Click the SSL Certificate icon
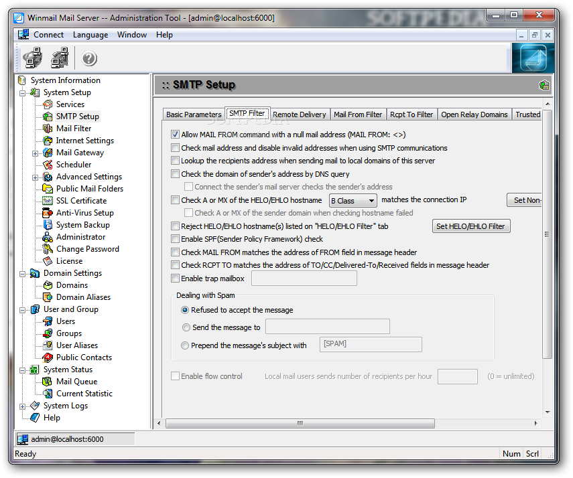 (48, 201)
